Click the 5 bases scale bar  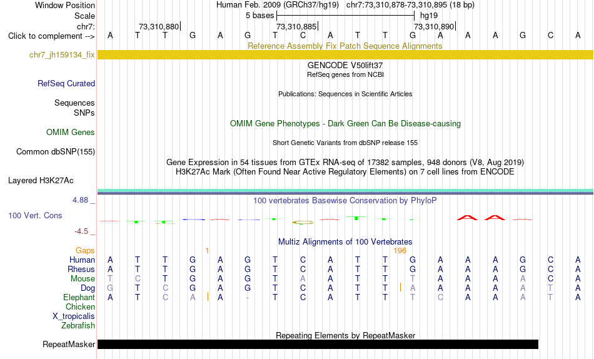click(346, 16)
